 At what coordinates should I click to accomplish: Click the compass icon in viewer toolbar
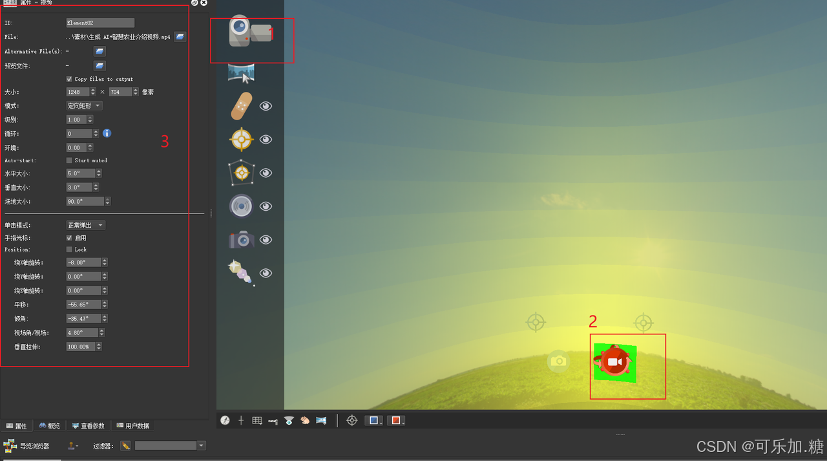point(225,420)
